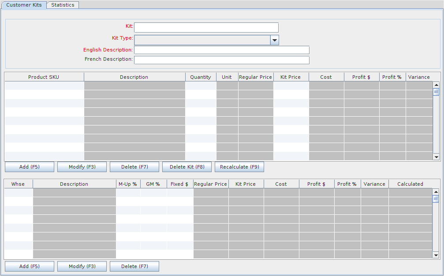The width and height of the screenshot is (444, 276).
Task: Select the Customer Kits tab
Action: click(x=24, y=5)
